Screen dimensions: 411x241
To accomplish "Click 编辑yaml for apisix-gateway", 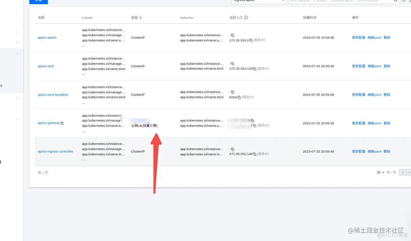I will tap(374, 123).
